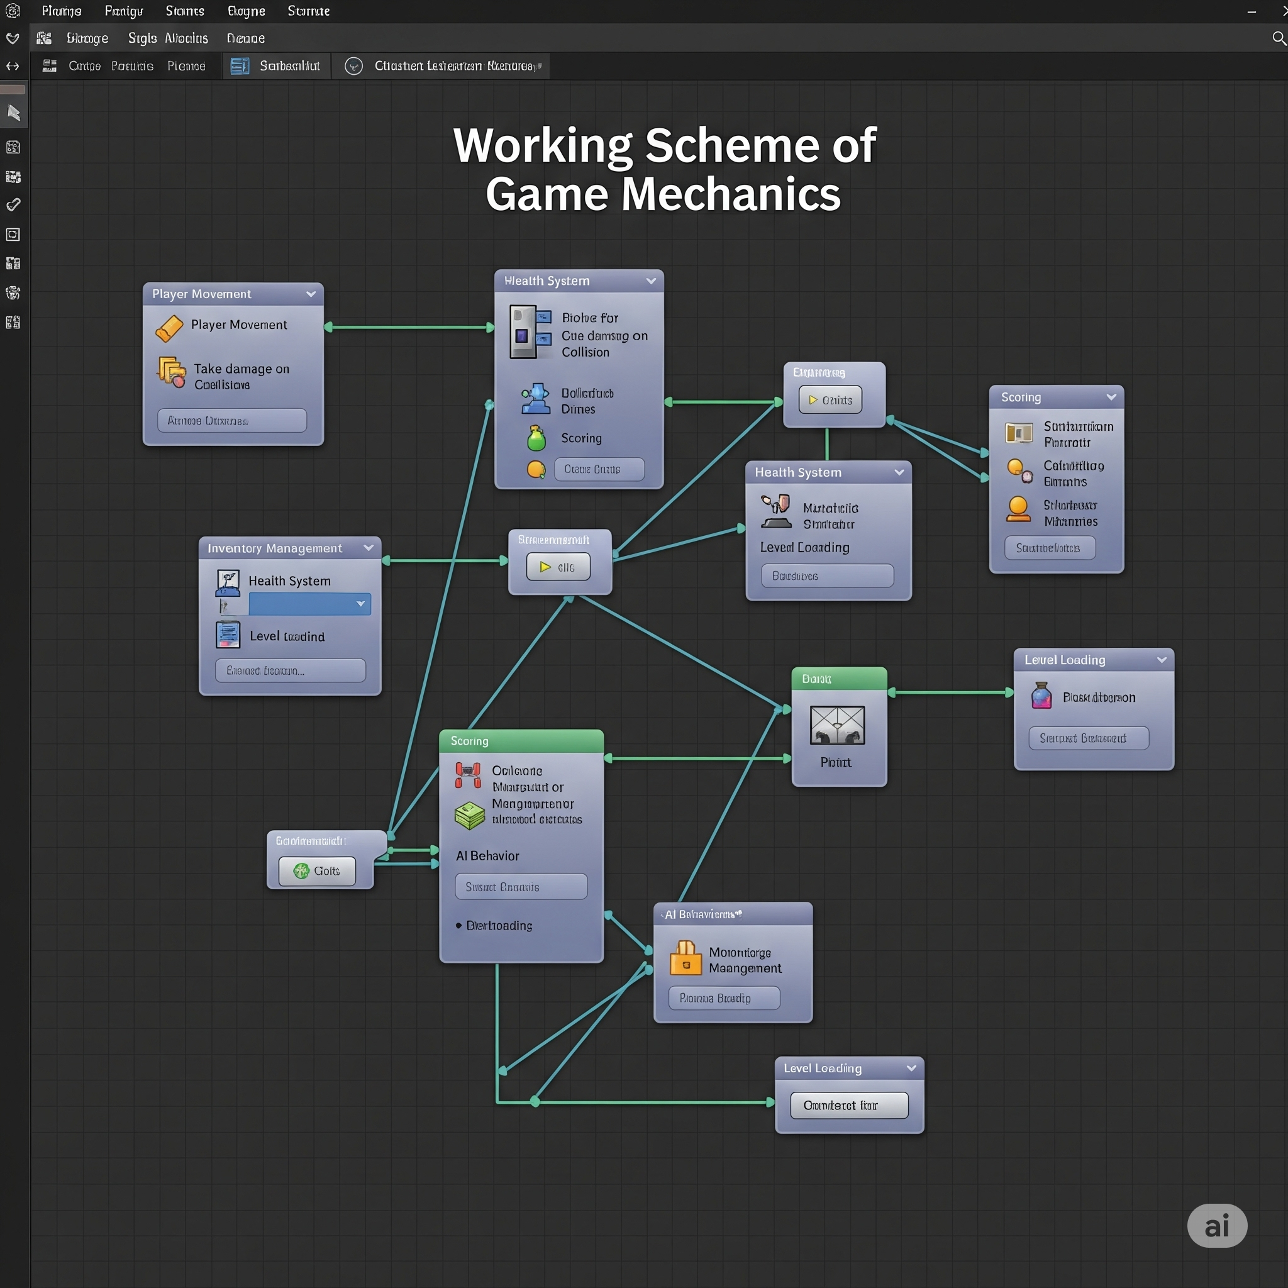Click the field below Scoring in Health System node
1288x1288 pixels.
pyautogui.click(x=599, y=469)
